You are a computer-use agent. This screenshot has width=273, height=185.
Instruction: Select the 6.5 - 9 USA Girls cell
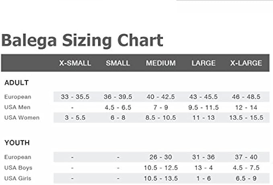[x=246, y=178]
